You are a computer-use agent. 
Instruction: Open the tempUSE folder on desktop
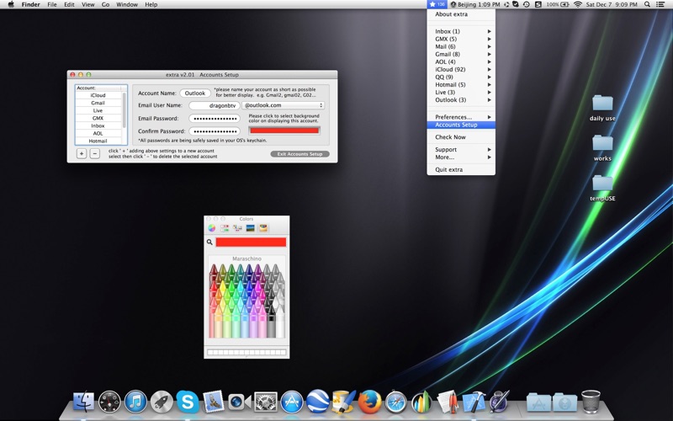click(x=602, y=188)
